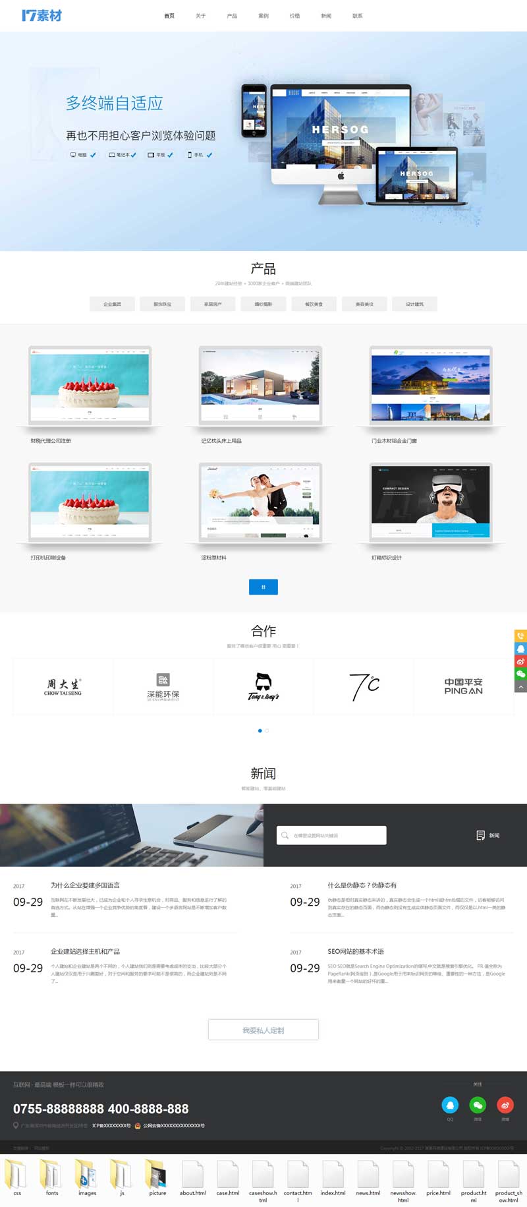
Task: Click the magnifier icon in news search box
Action: [285, 835]
